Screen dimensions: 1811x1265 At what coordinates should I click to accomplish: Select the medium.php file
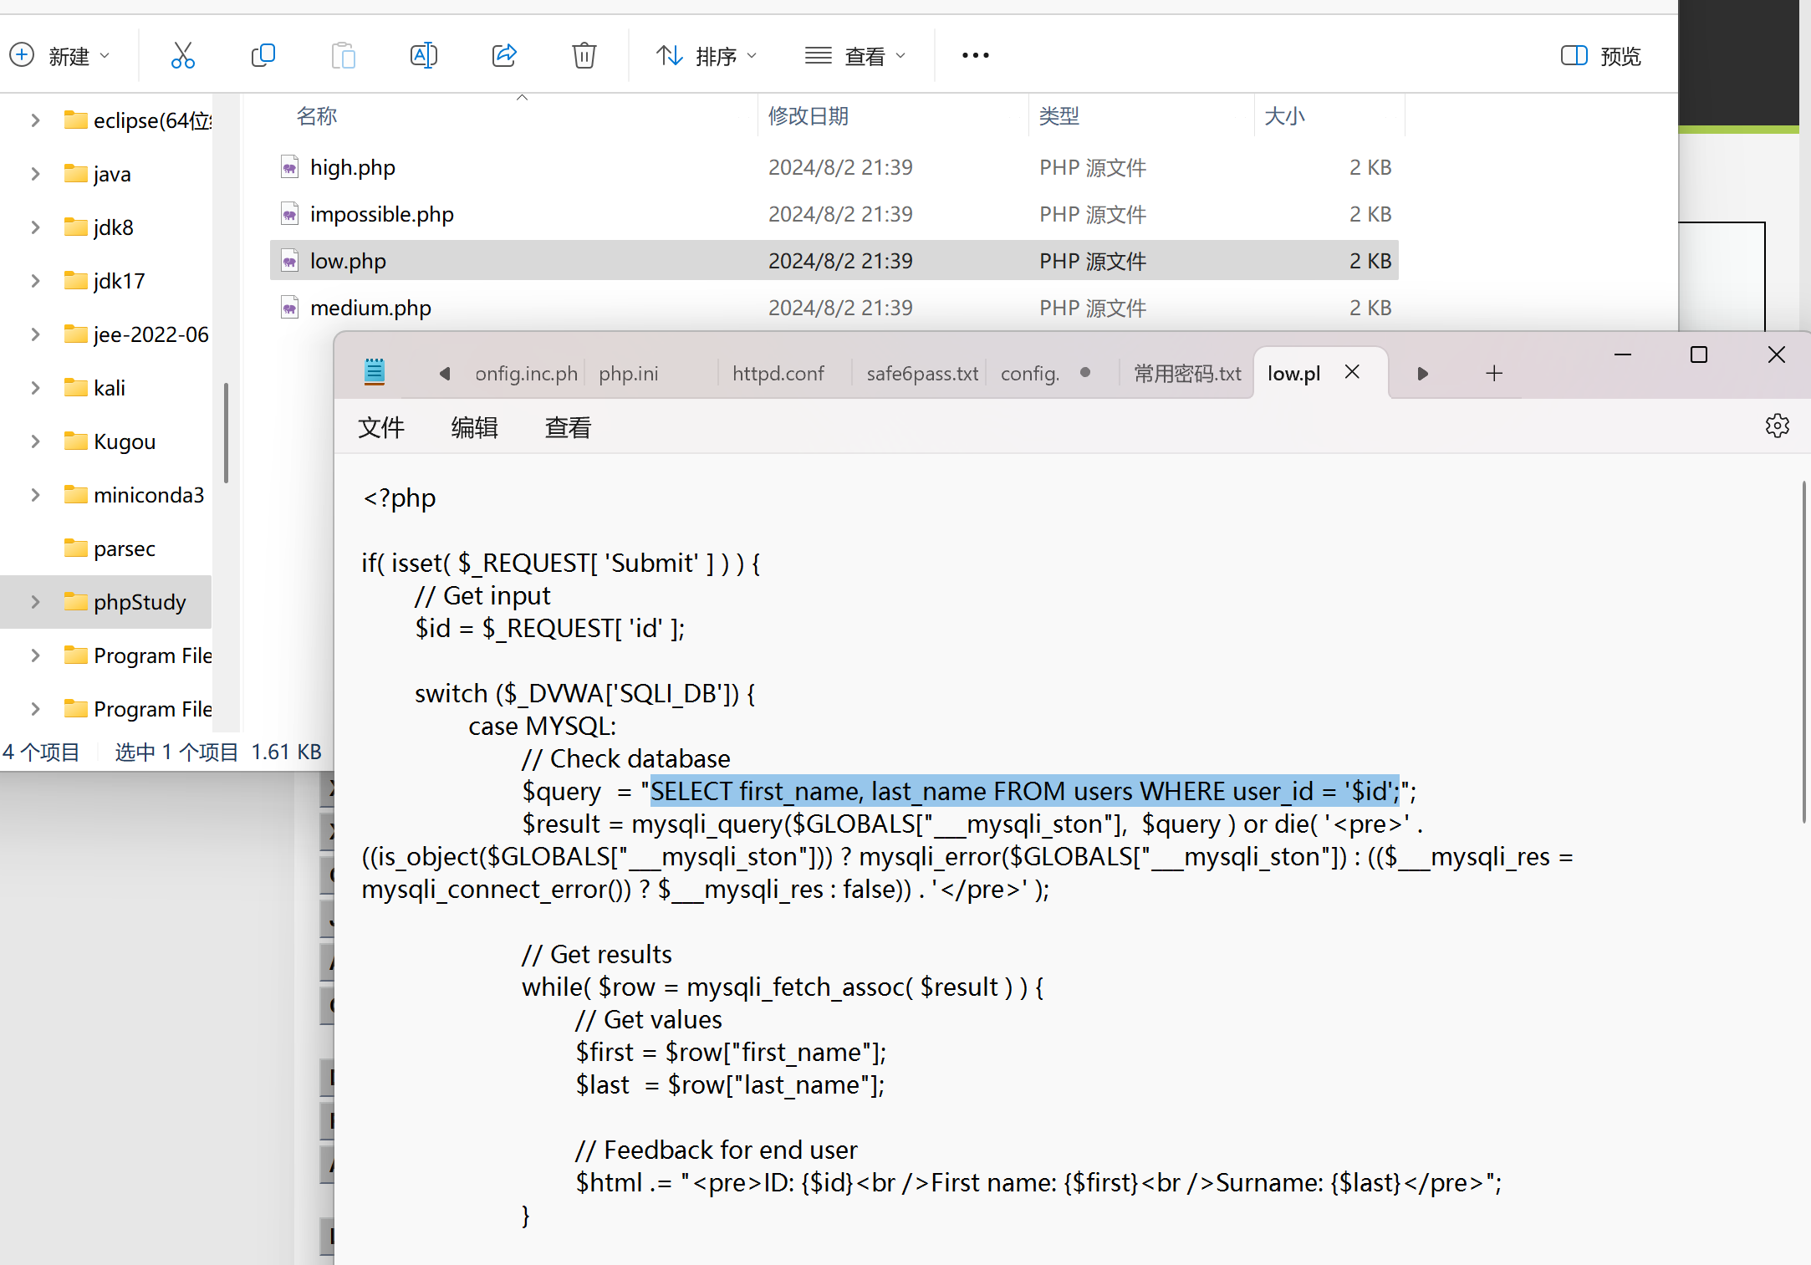[x=370, y=308]
